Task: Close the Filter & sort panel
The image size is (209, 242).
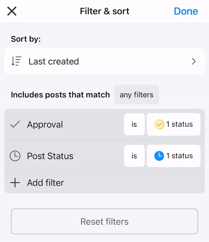Action: 12,11
